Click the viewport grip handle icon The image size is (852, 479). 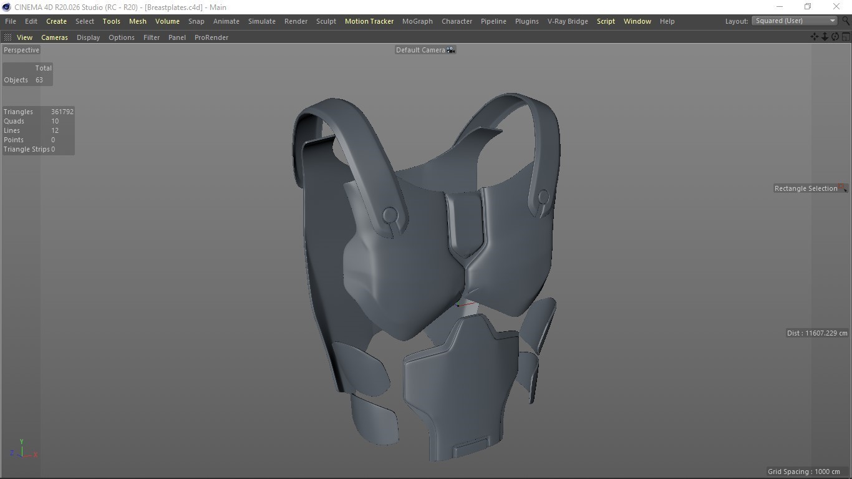coord(7,37)
